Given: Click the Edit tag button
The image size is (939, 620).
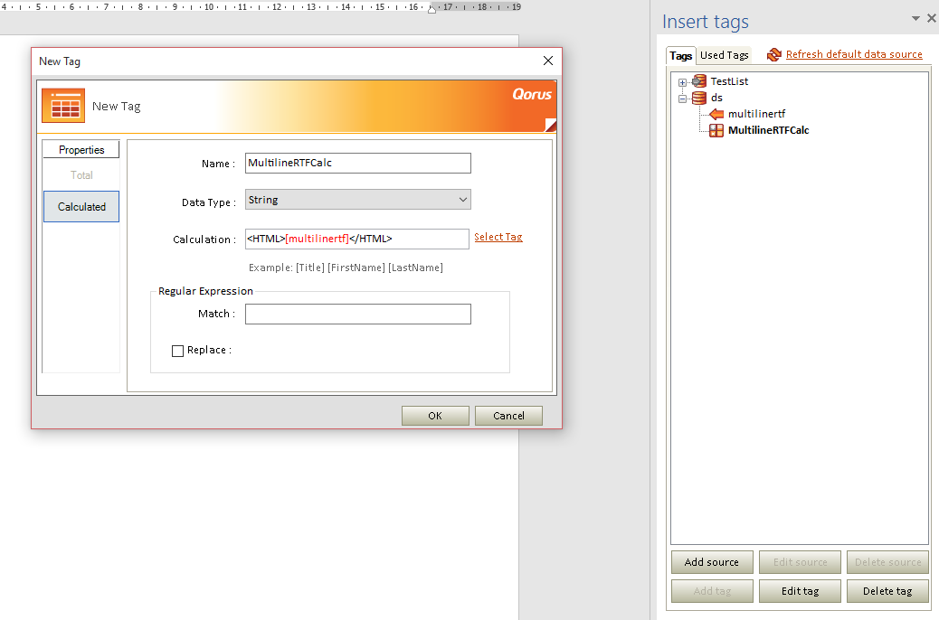Looking at the screenshot, I should (x=800, y=591).
